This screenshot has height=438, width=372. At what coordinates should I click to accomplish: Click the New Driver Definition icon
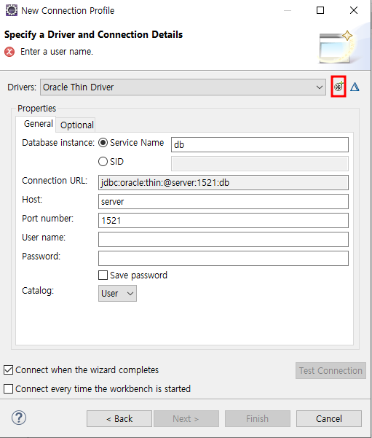[339, 87]
